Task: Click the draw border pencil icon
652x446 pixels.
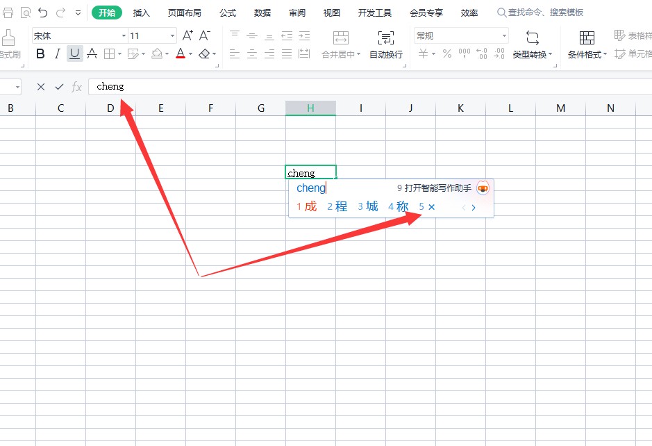Action: 133,53
